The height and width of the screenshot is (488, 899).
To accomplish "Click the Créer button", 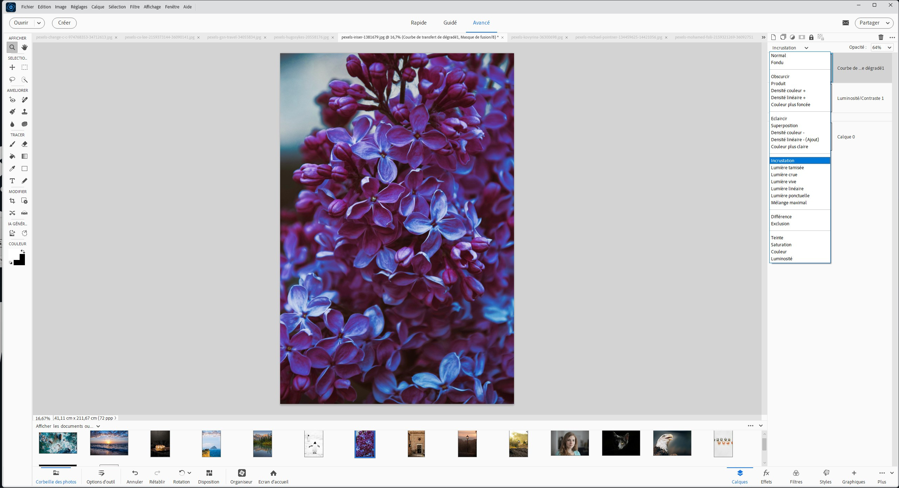I will click(x=64, y=23).
